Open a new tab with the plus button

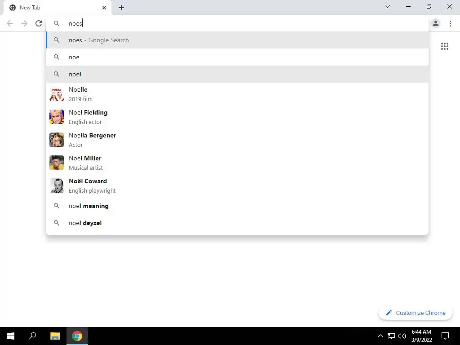(121, 8)
